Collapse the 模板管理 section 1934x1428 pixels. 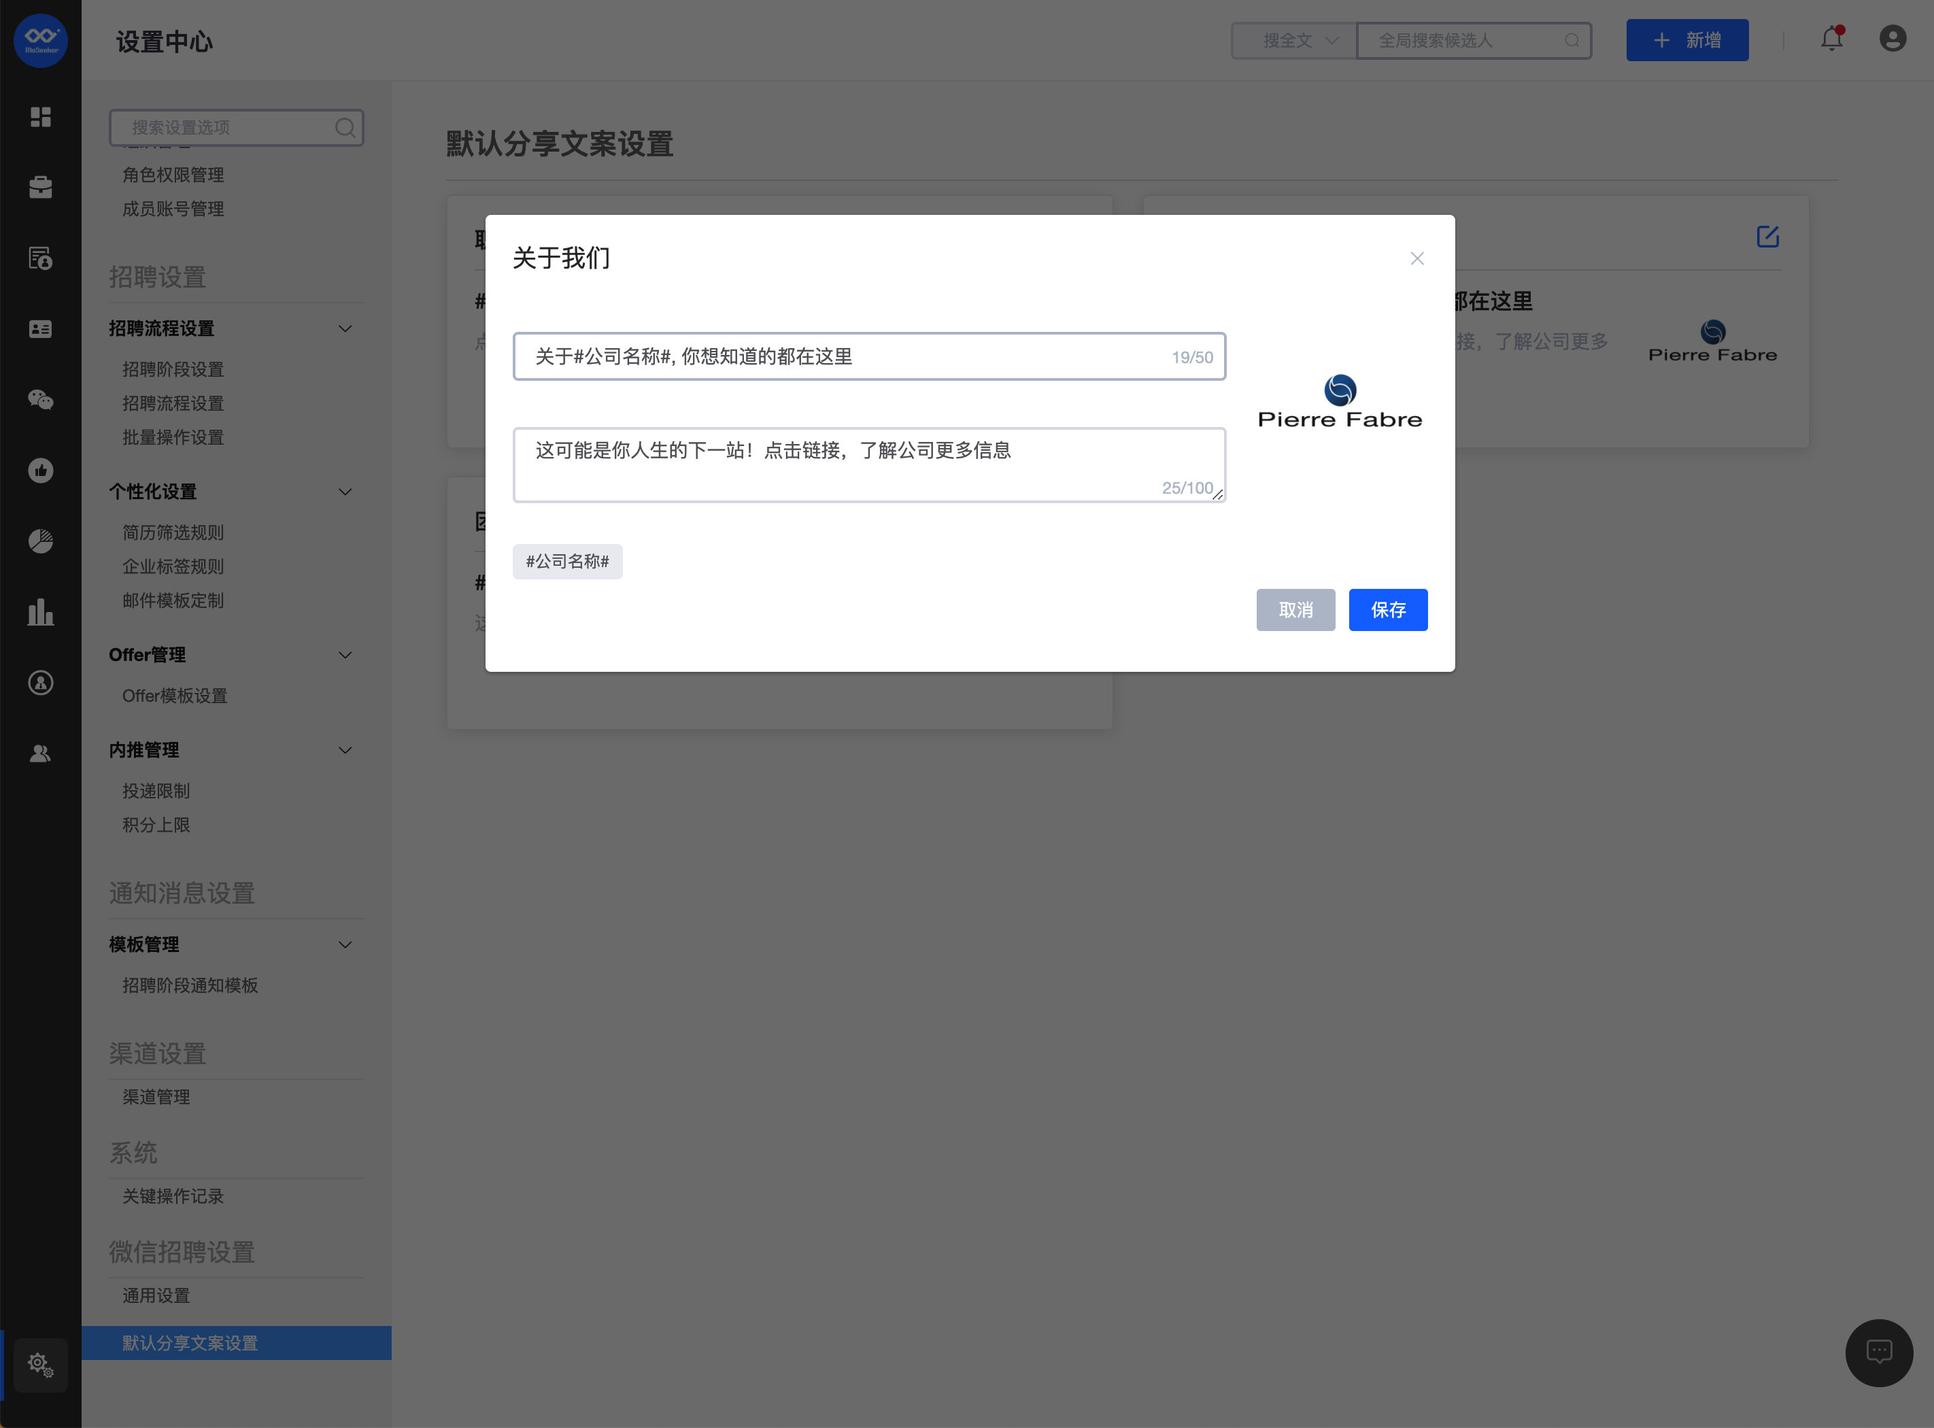[345, 945]
